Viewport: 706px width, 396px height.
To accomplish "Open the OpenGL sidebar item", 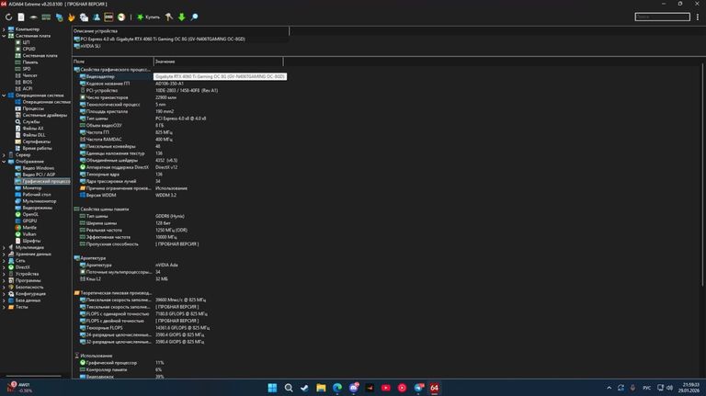I will click(x=30, y=214).
